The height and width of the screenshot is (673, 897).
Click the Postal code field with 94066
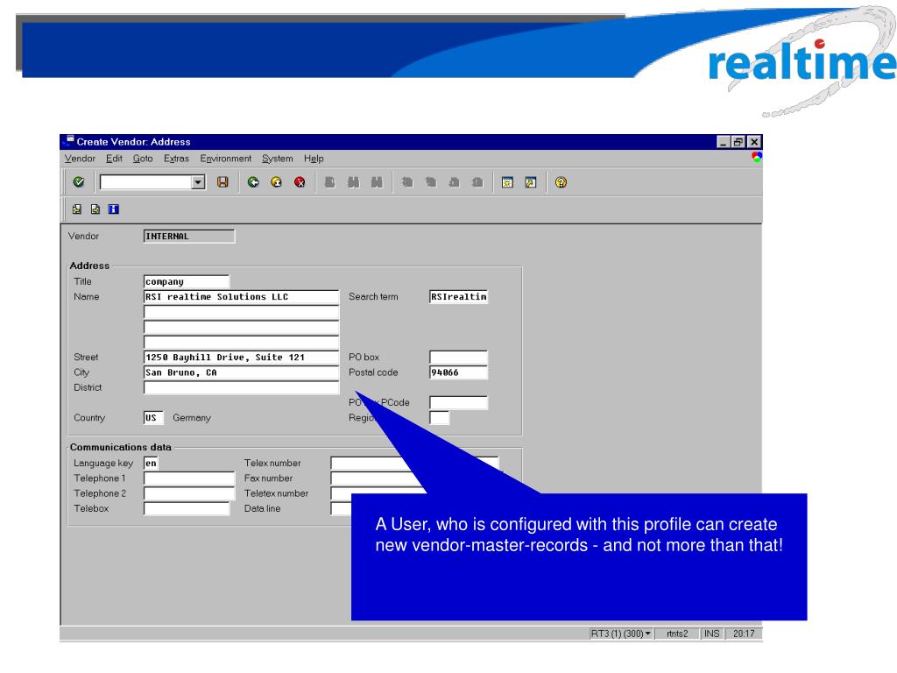459,372
